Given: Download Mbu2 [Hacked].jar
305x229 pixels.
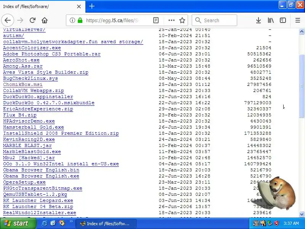Looking at the screenshot, I should pyautogui.click(x=29, y=158).
